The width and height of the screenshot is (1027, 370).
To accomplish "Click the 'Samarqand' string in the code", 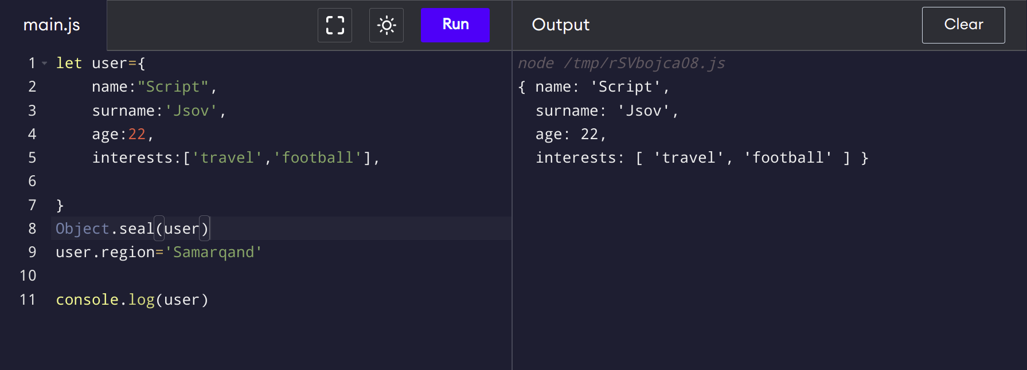I will 213,253.
